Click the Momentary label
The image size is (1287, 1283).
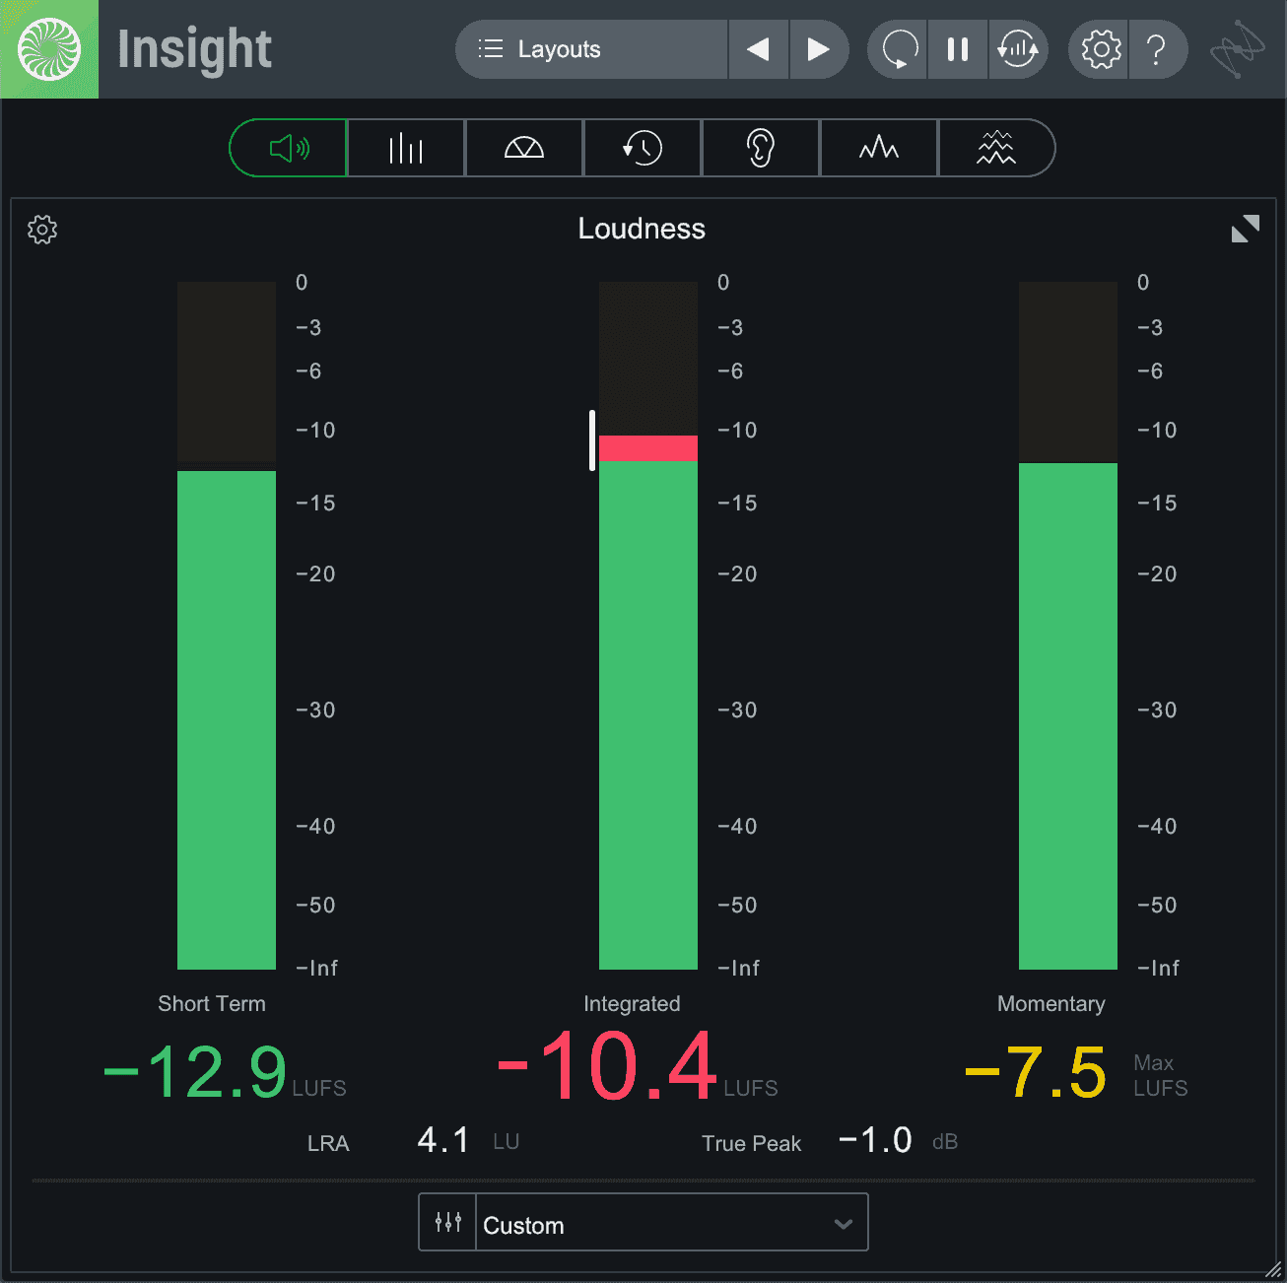click(x=1051, y=1004)
